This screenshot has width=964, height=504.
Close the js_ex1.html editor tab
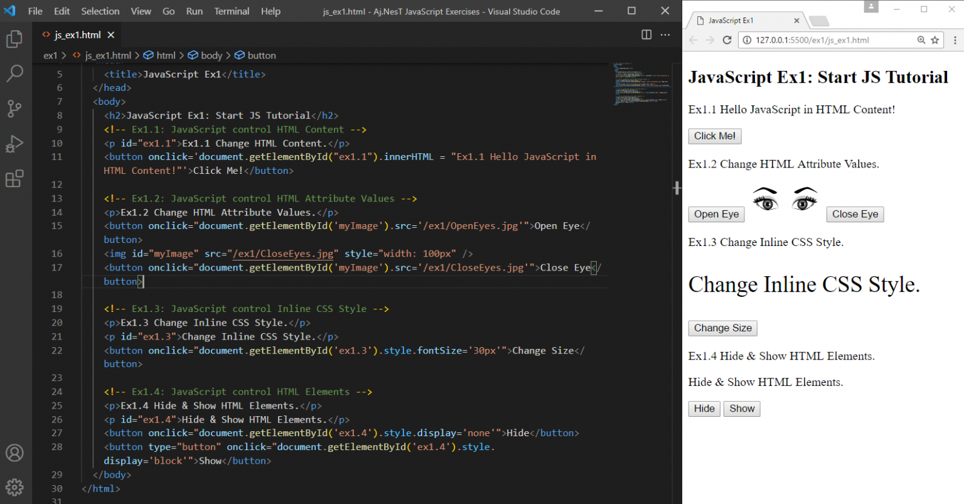(111, 35)
